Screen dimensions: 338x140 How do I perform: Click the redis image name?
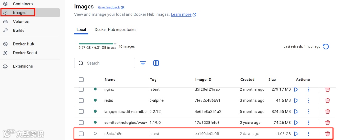click(x=108, y=100)
